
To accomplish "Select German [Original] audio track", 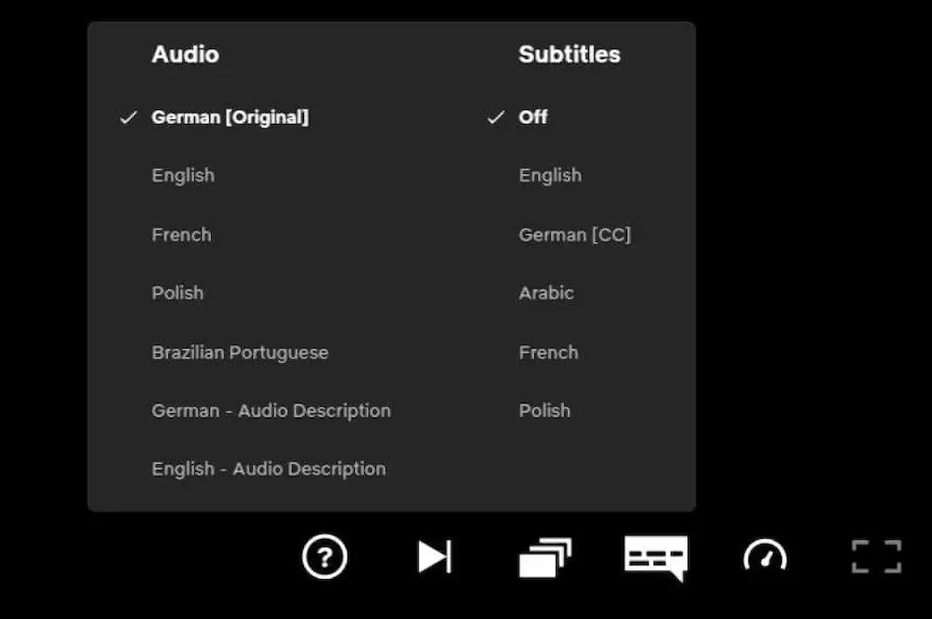I will click(230, 117).
